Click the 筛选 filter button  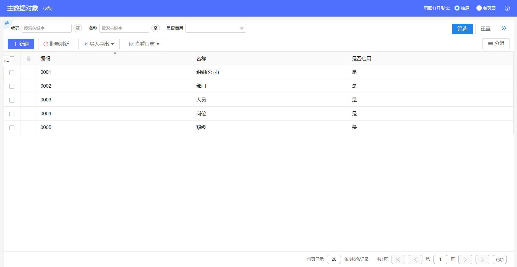(462, 29)
